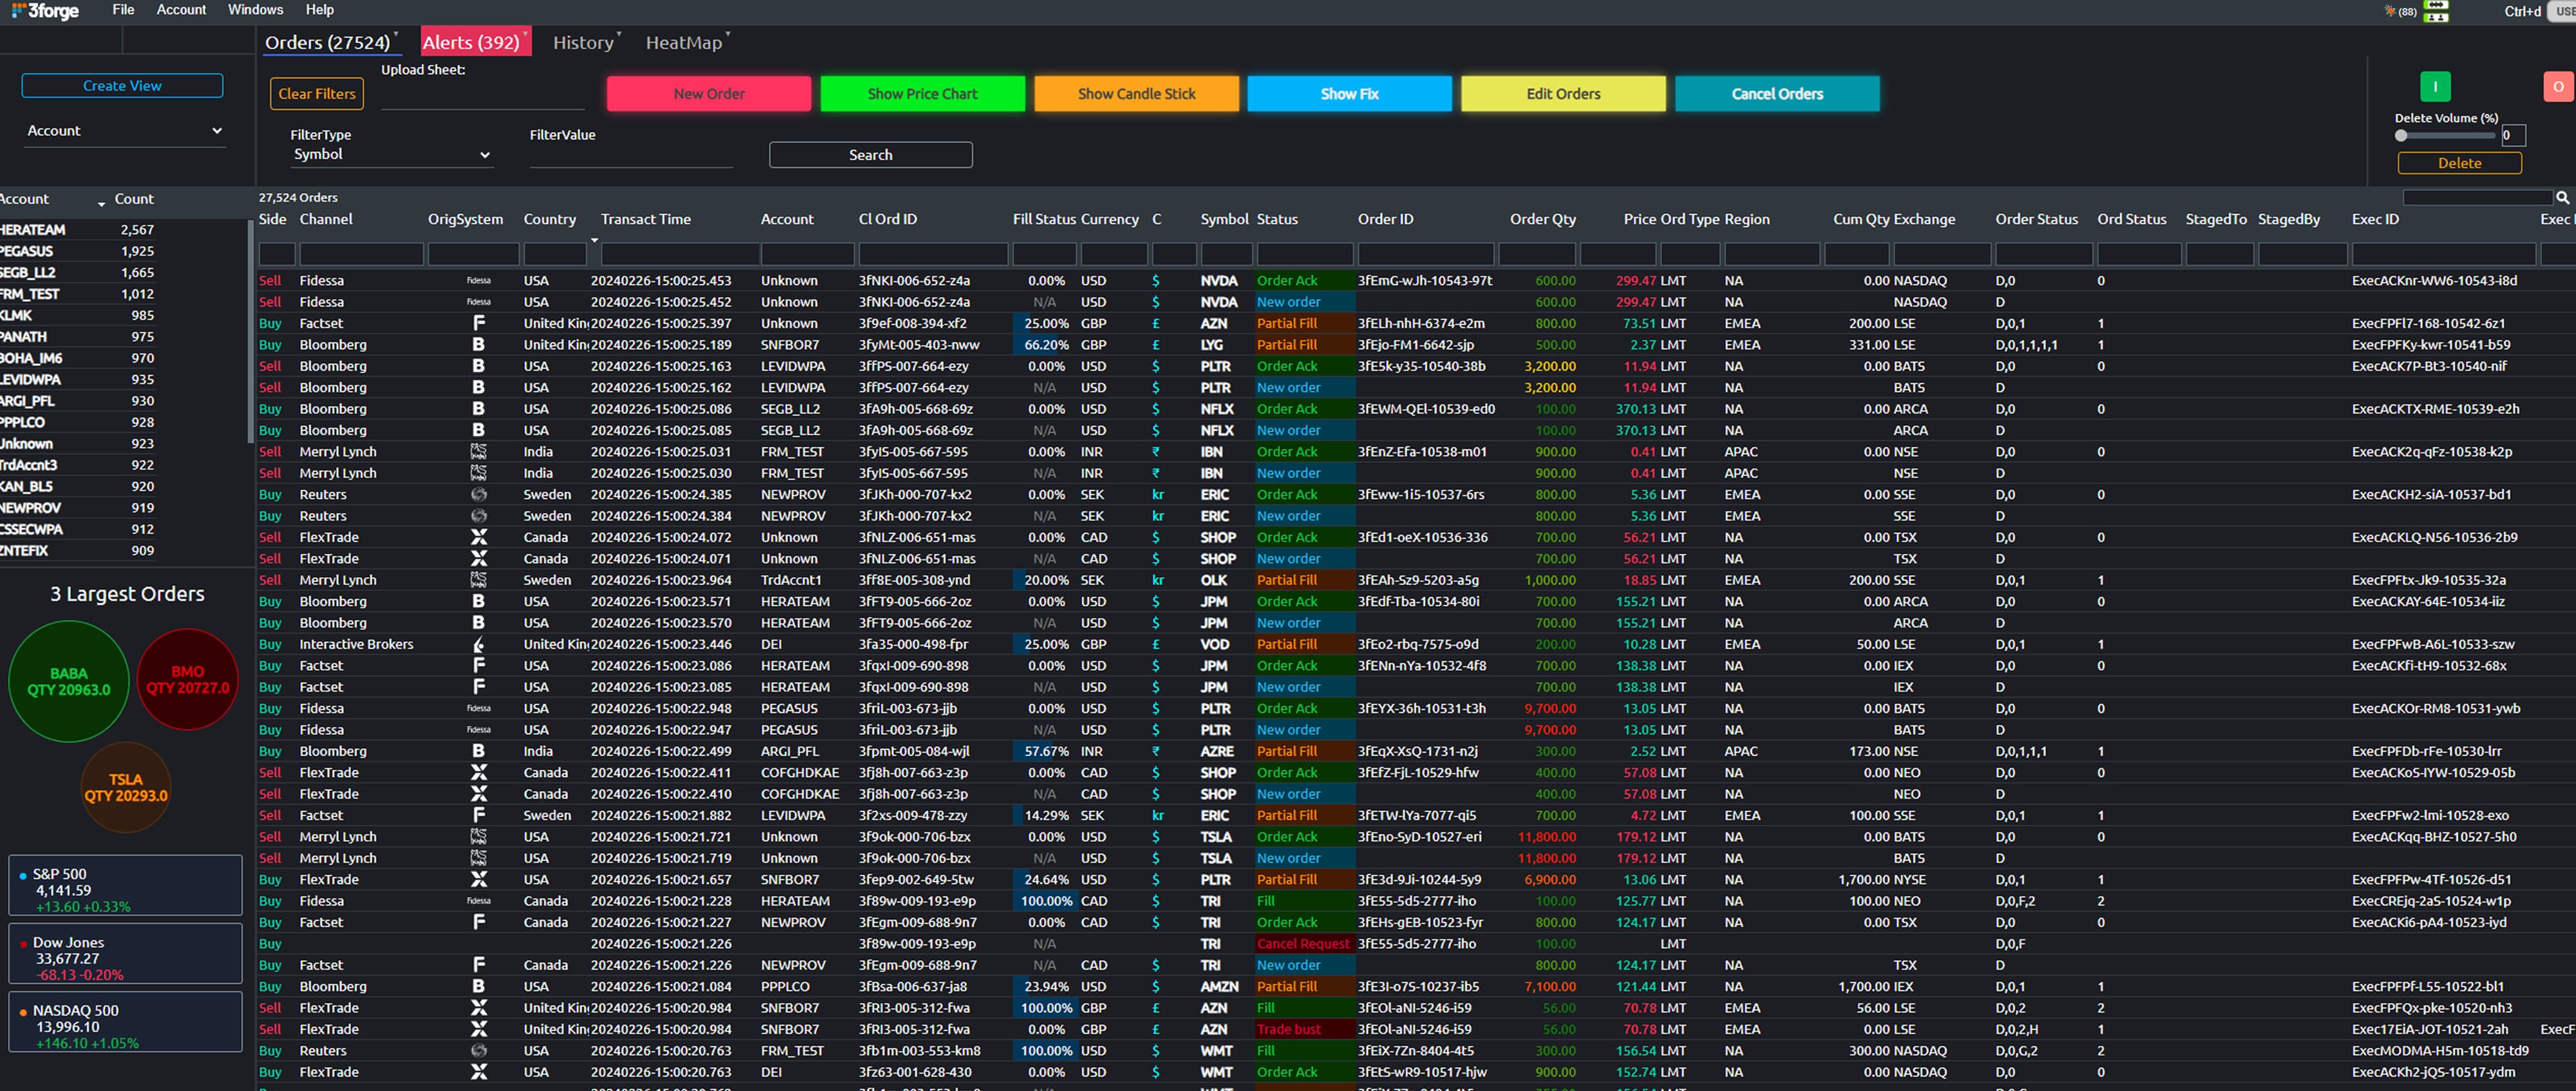Viewport: 2576px width, 1091px height.
Task: Click Reuters icon in the WMT Fill row
Action: point(479,1051)
